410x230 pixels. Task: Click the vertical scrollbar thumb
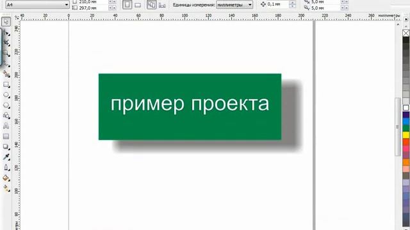(398, 127)
